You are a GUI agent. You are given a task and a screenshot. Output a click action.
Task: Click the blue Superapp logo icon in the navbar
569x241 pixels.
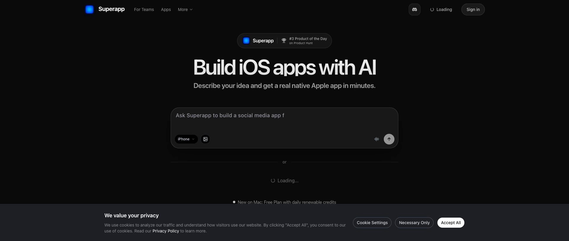point(89,9)
